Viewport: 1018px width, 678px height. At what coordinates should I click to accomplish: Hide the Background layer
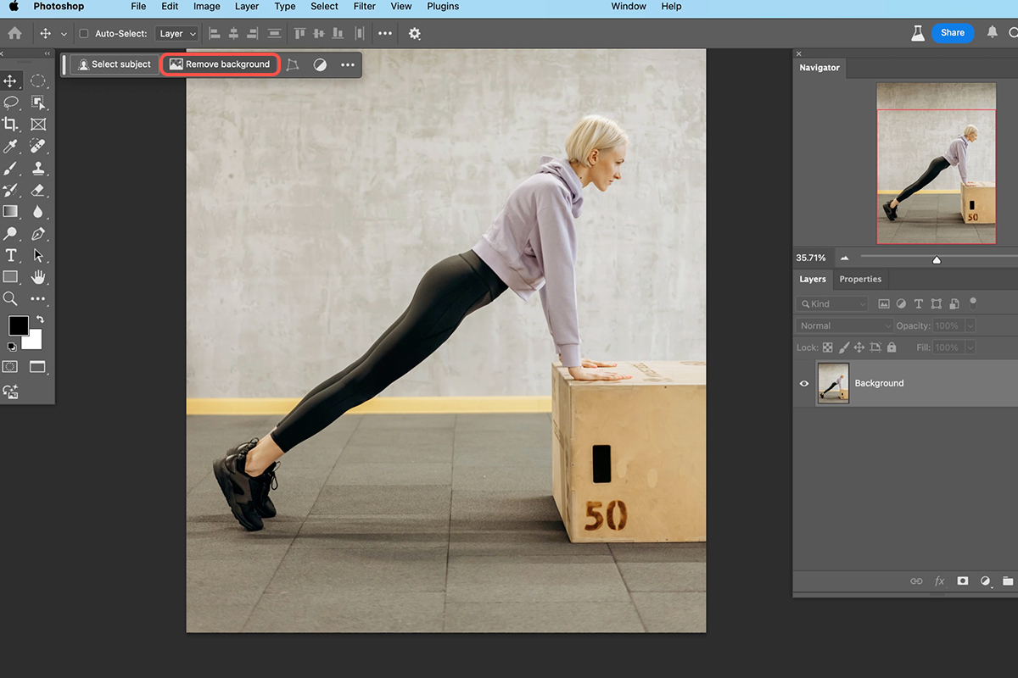click(x=803, y=383)
